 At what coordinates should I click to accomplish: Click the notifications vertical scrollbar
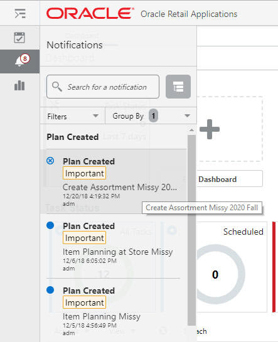click(191, 230)
